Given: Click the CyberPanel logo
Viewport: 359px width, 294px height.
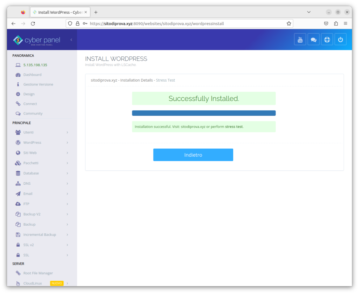Looking at the screenshot, I should pyautogui.click(x=36, y=40).
